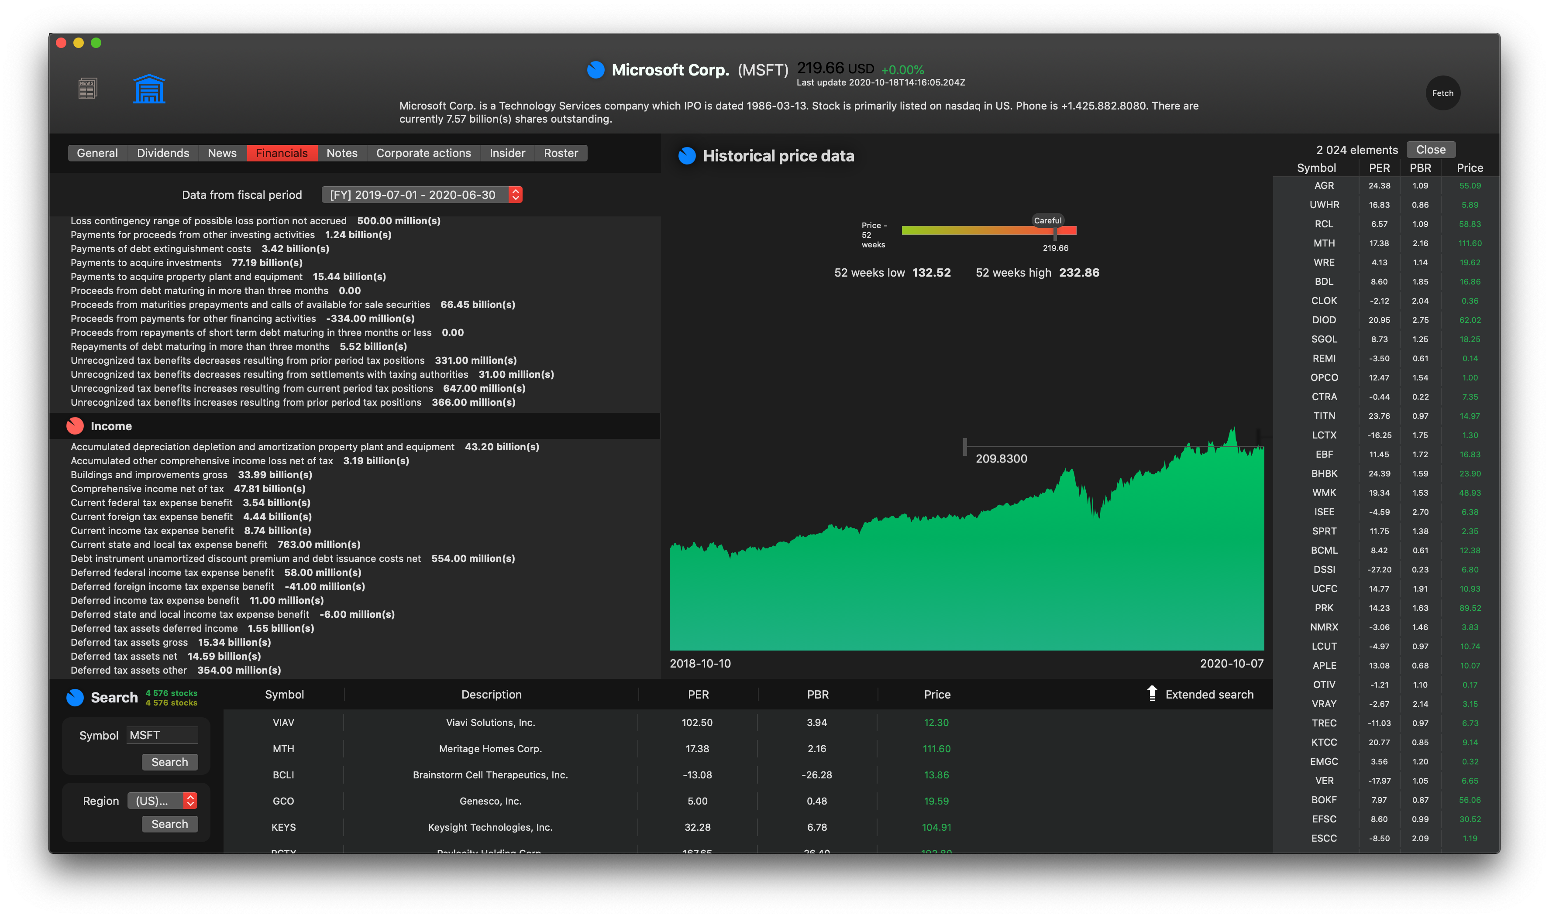Sort side list by PBR column header
The height and width of the screenshot is (918, 1549).
tap(1420, 168)
